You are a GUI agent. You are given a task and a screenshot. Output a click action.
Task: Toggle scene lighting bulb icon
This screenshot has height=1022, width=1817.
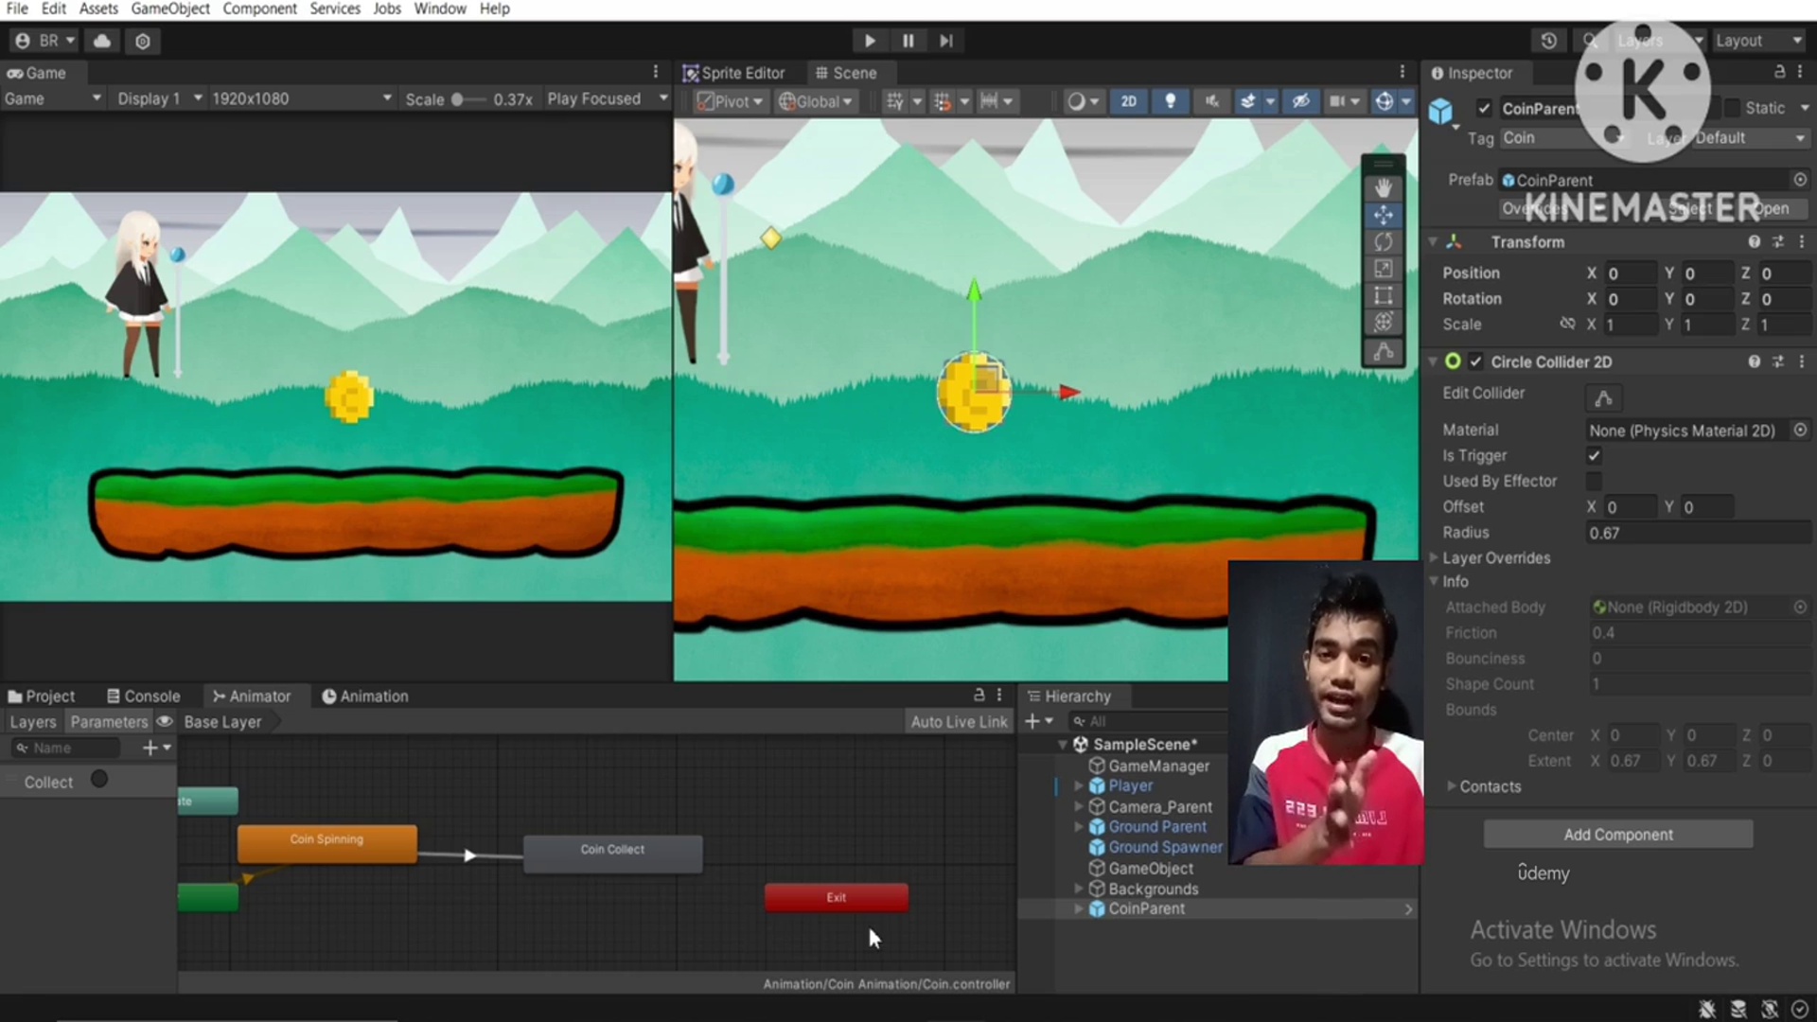[x=1170, y=101]
